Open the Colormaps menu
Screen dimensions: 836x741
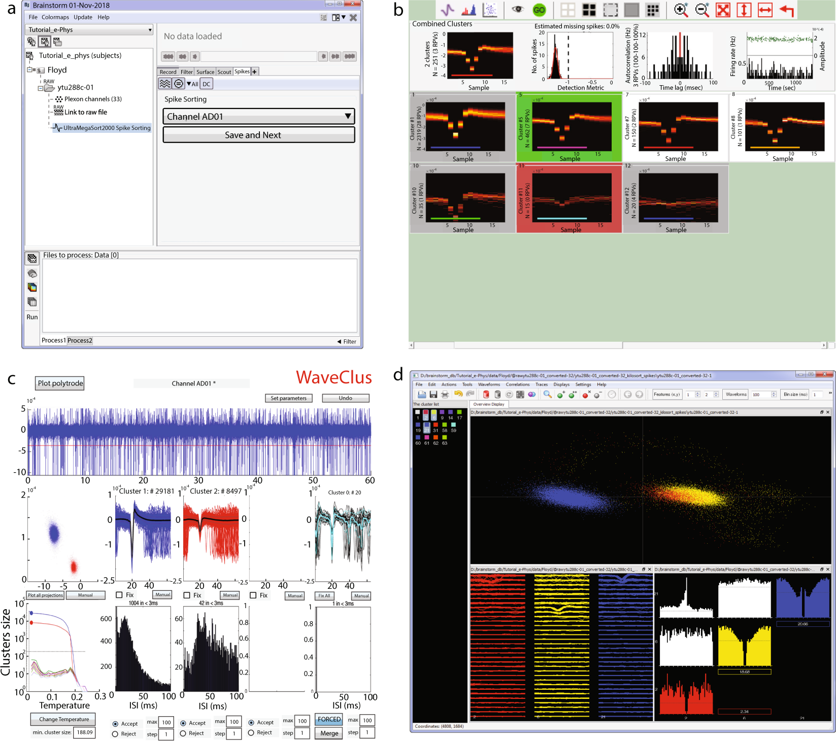click(55, 17)
